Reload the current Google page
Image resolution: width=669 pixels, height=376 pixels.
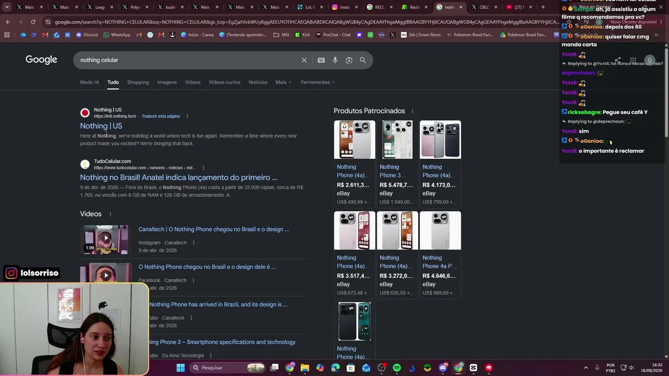point(33,22)
